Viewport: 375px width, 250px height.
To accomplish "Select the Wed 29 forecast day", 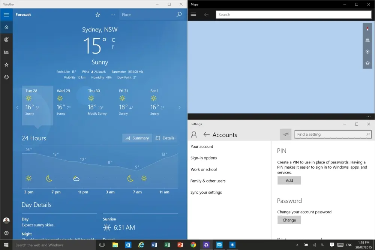I will [69, 105].
